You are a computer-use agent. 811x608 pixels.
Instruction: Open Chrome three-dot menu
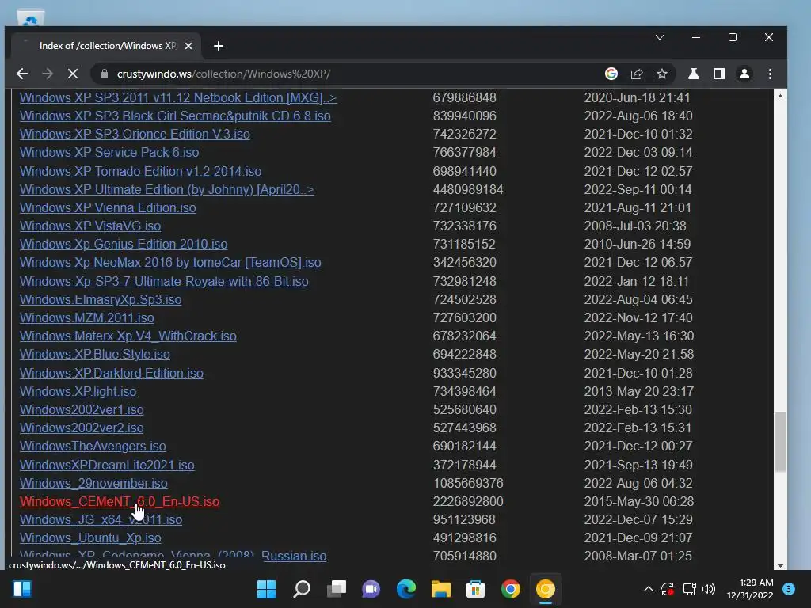coord(770,74)
